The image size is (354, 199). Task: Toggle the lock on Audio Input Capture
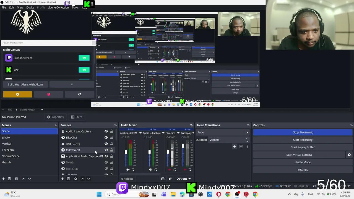coord(111,131)
